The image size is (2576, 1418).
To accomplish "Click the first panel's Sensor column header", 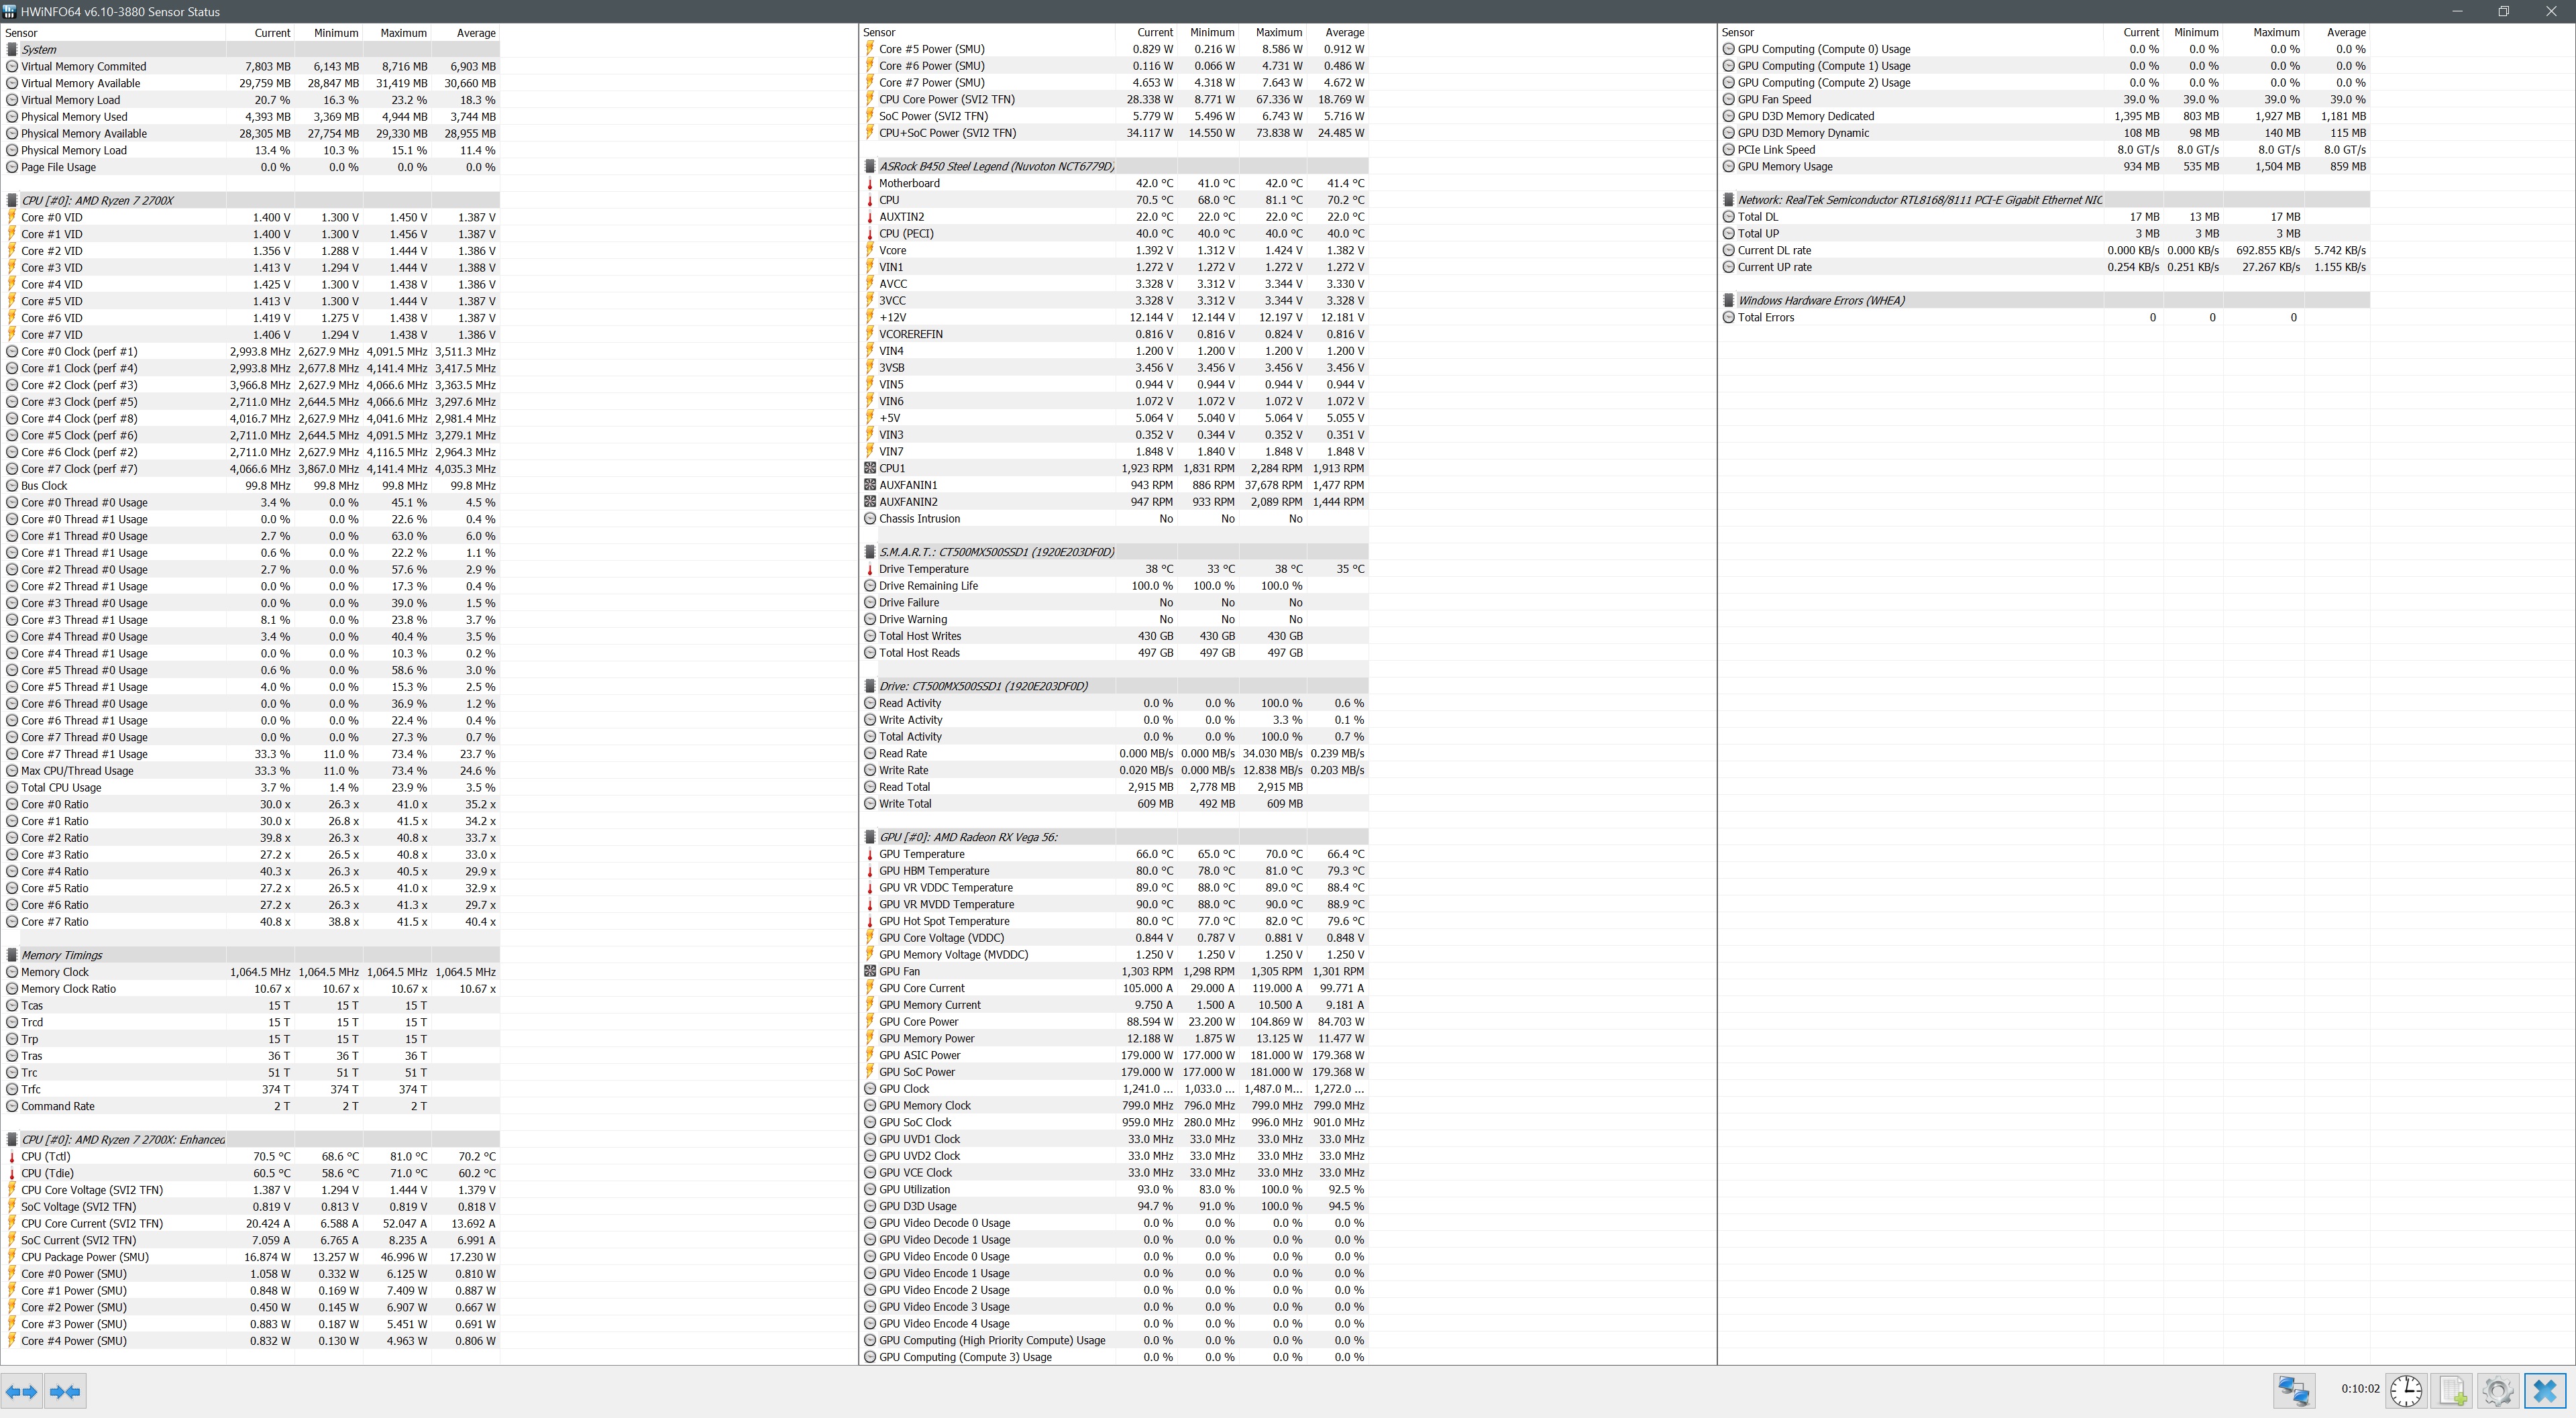I will 21,33.
